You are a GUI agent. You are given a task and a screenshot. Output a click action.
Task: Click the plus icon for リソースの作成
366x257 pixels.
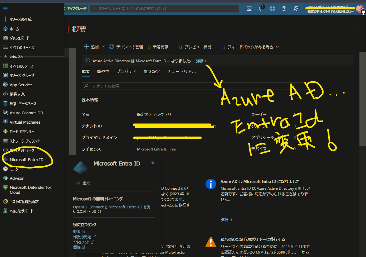point(5,19)
